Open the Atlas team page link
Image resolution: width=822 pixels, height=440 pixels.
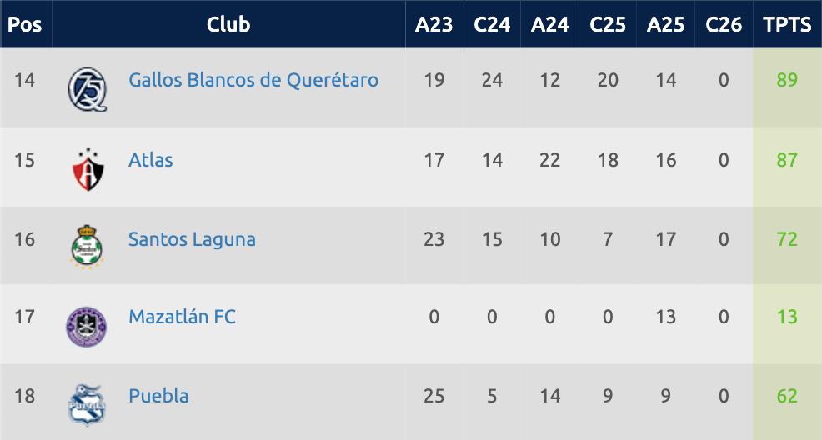tap(151, 159)
